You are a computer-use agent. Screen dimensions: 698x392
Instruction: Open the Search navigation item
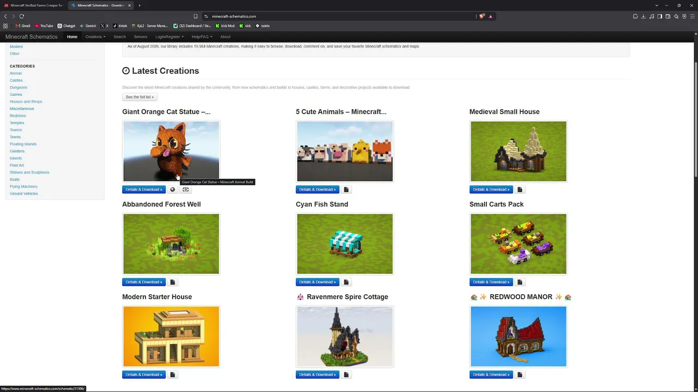[x=119, y=36]
